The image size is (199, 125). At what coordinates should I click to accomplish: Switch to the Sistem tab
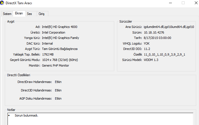7,14
